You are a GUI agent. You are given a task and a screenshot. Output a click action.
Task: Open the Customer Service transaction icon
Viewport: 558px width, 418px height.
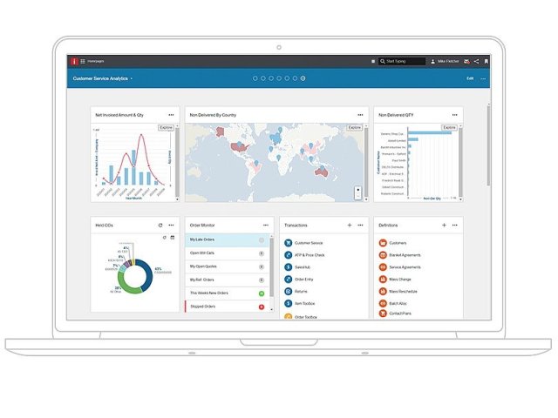(288, 243)
